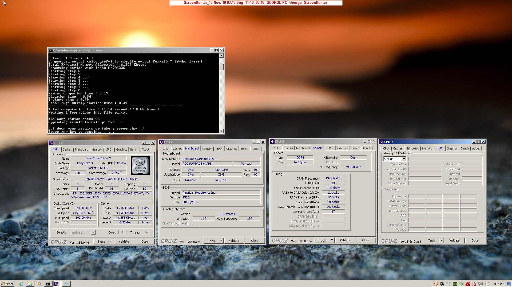Click the network tray icon
This screenshot has height=287, width=512.
click(x=481, y=284)
